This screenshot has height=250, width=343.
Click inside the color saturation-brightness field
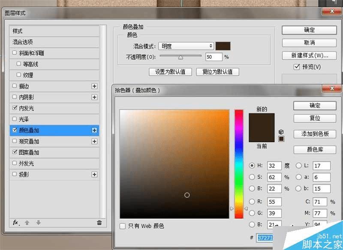coord(175,164)
